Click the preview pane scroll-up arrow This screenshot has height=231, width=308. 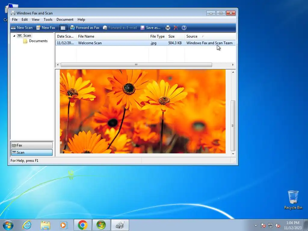pos(233,72)
